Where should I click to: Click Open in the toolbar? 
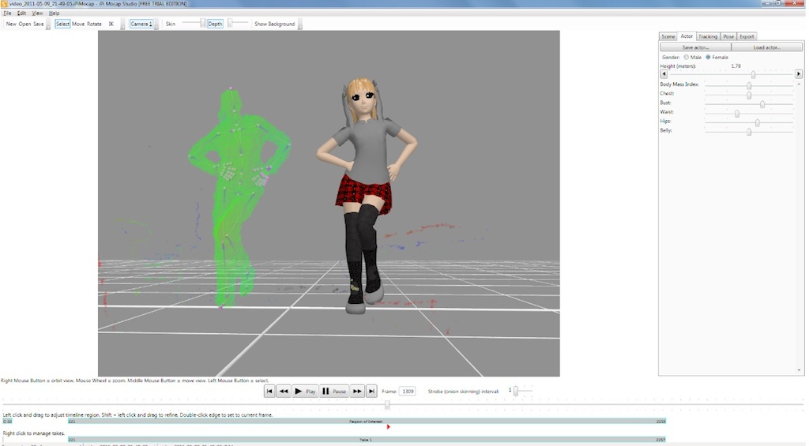pyautogui.click(x=24, y=24)
